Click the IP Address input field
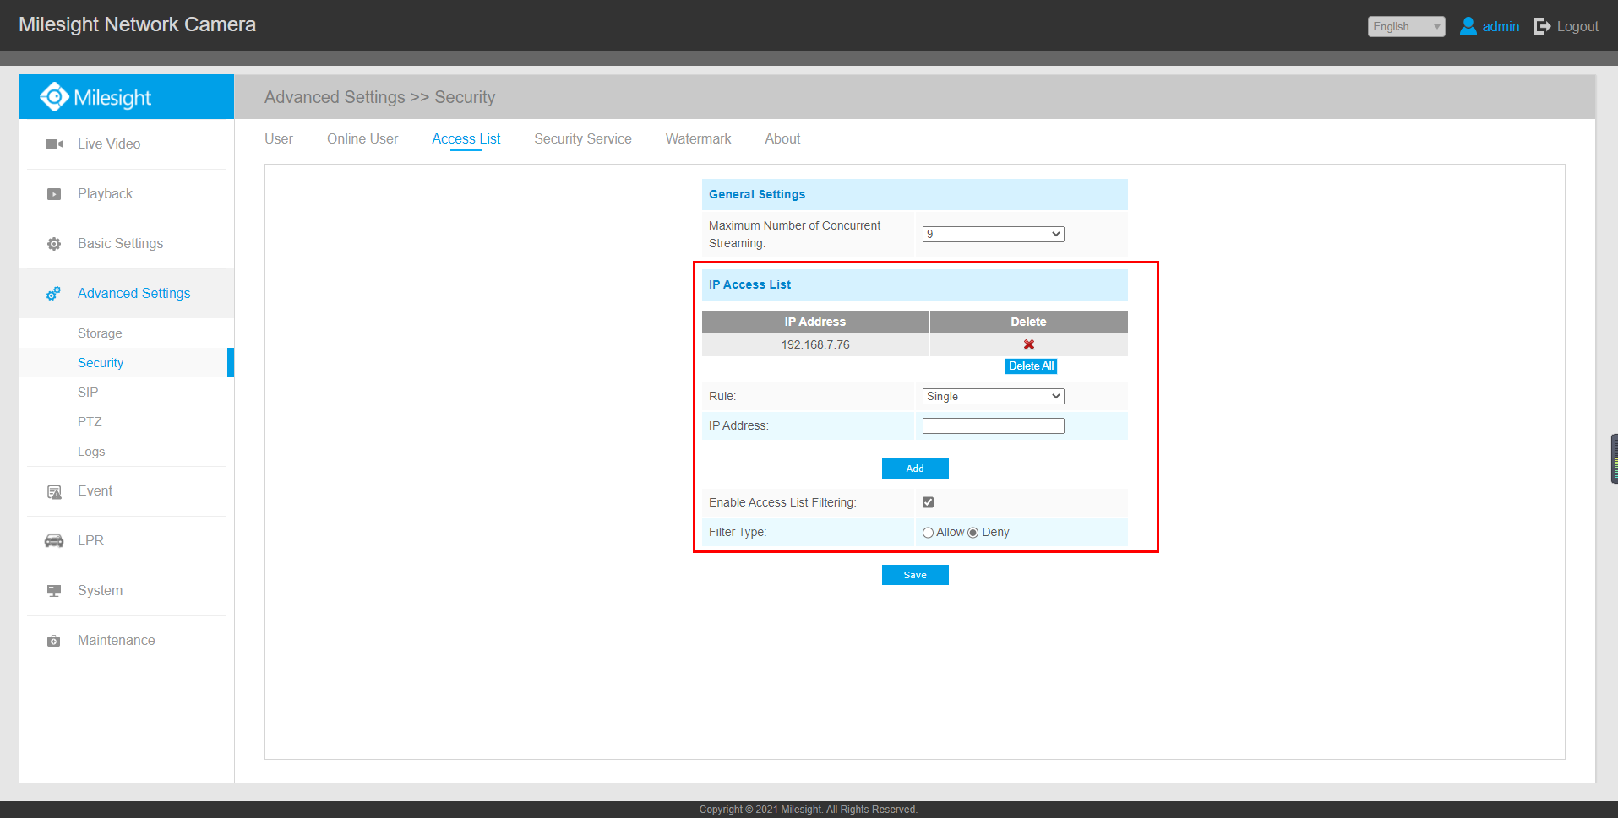The width and height of the screenshot is (1618, 818). 993,426
